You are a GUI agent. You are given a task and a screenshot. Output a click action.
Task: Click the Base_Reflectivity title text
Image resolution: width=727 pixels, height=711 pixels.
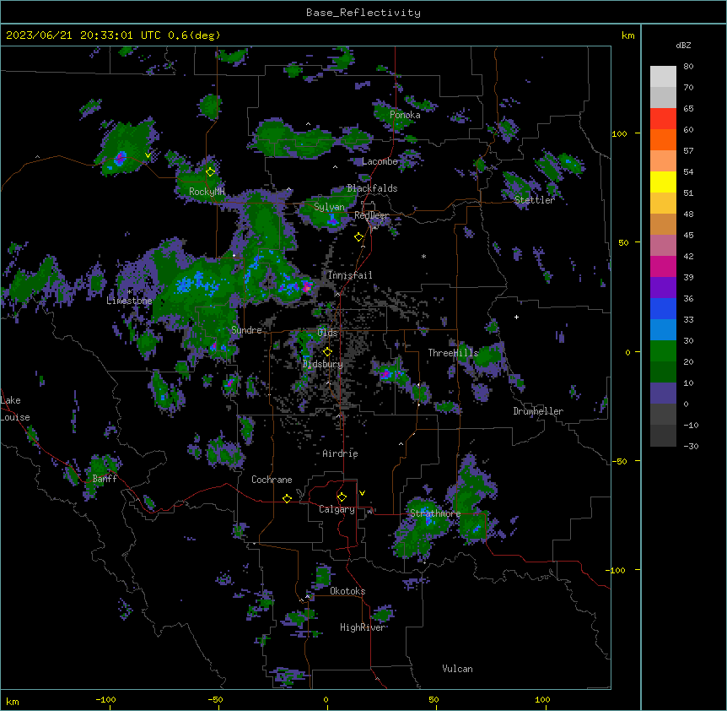point(363,13)
